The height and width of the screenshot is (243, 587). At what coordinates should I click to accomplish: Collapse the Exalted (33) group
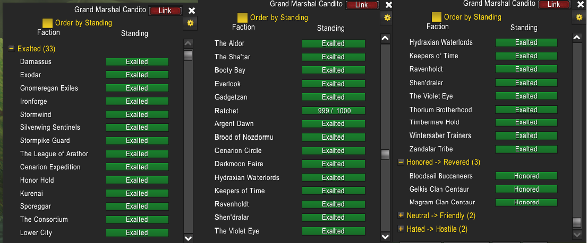pos(11,49)
